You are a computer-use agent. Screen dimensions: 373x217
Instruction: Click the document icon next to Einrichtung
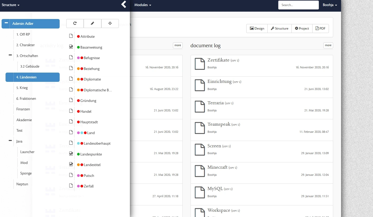[200, 85]
